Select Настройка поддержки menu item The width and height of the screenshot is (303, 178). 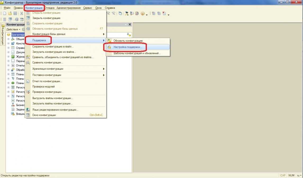[x=128, y=47]
